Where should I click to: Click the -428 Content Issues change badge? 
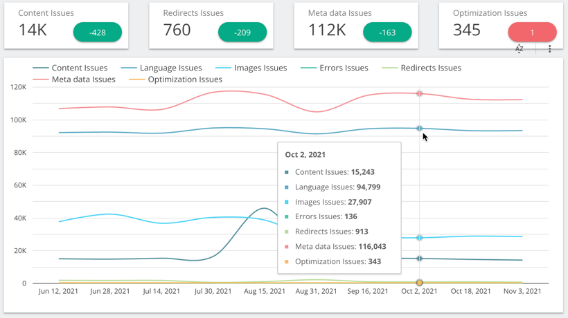point(98,32)
